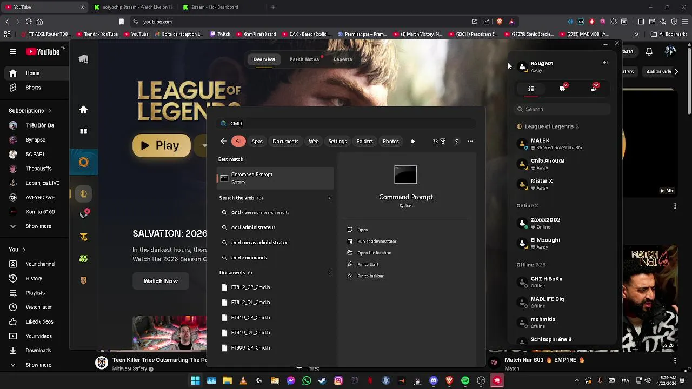Screen dimensions: 692x389
Task: Filter search results by Documents
Action: coord(285,142)
